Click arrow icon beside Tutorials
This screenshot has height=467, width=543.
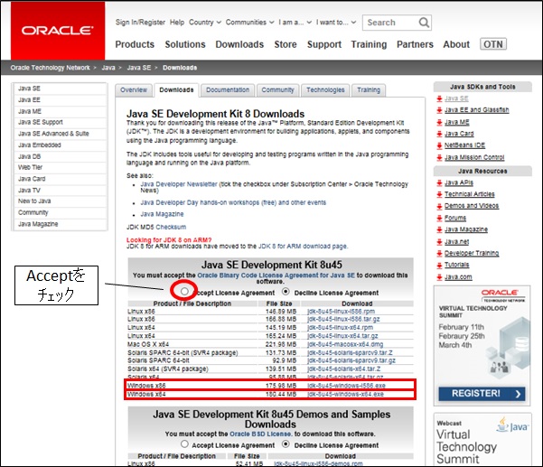click(439, 266)
